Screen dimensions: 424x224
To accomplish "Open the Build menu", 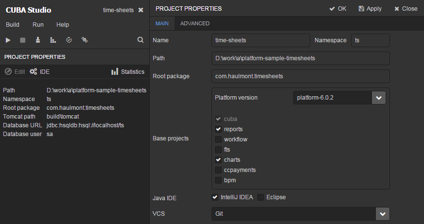I will [x=13, y=25].
